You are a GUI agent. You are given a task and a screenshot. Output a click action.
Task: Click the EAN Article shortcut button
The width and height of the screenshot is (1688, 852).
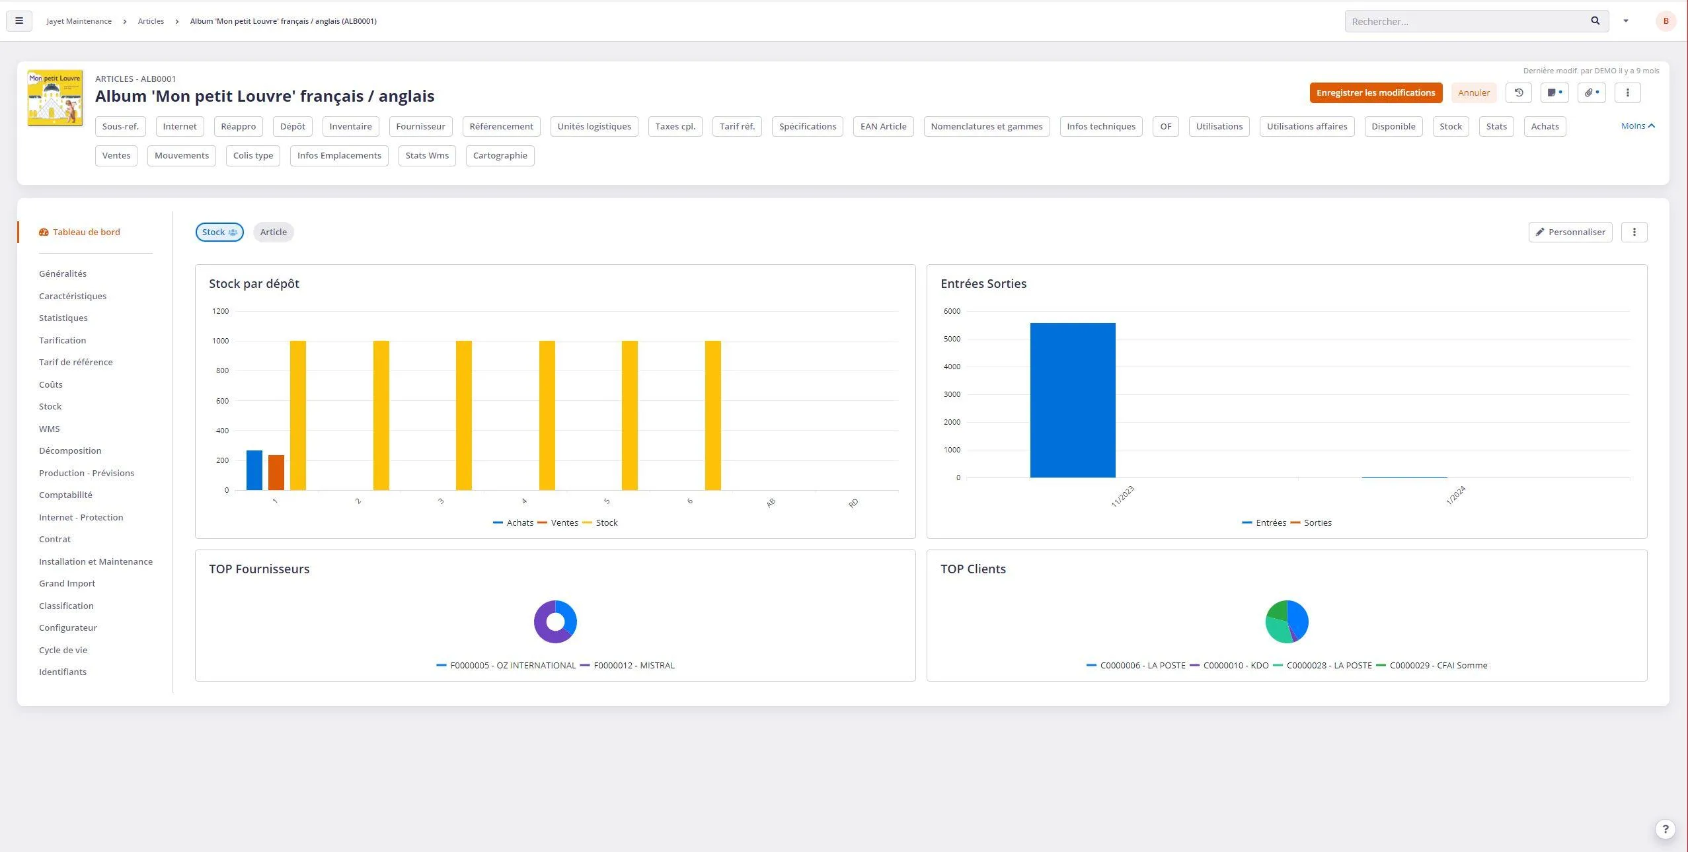[884, 126]
